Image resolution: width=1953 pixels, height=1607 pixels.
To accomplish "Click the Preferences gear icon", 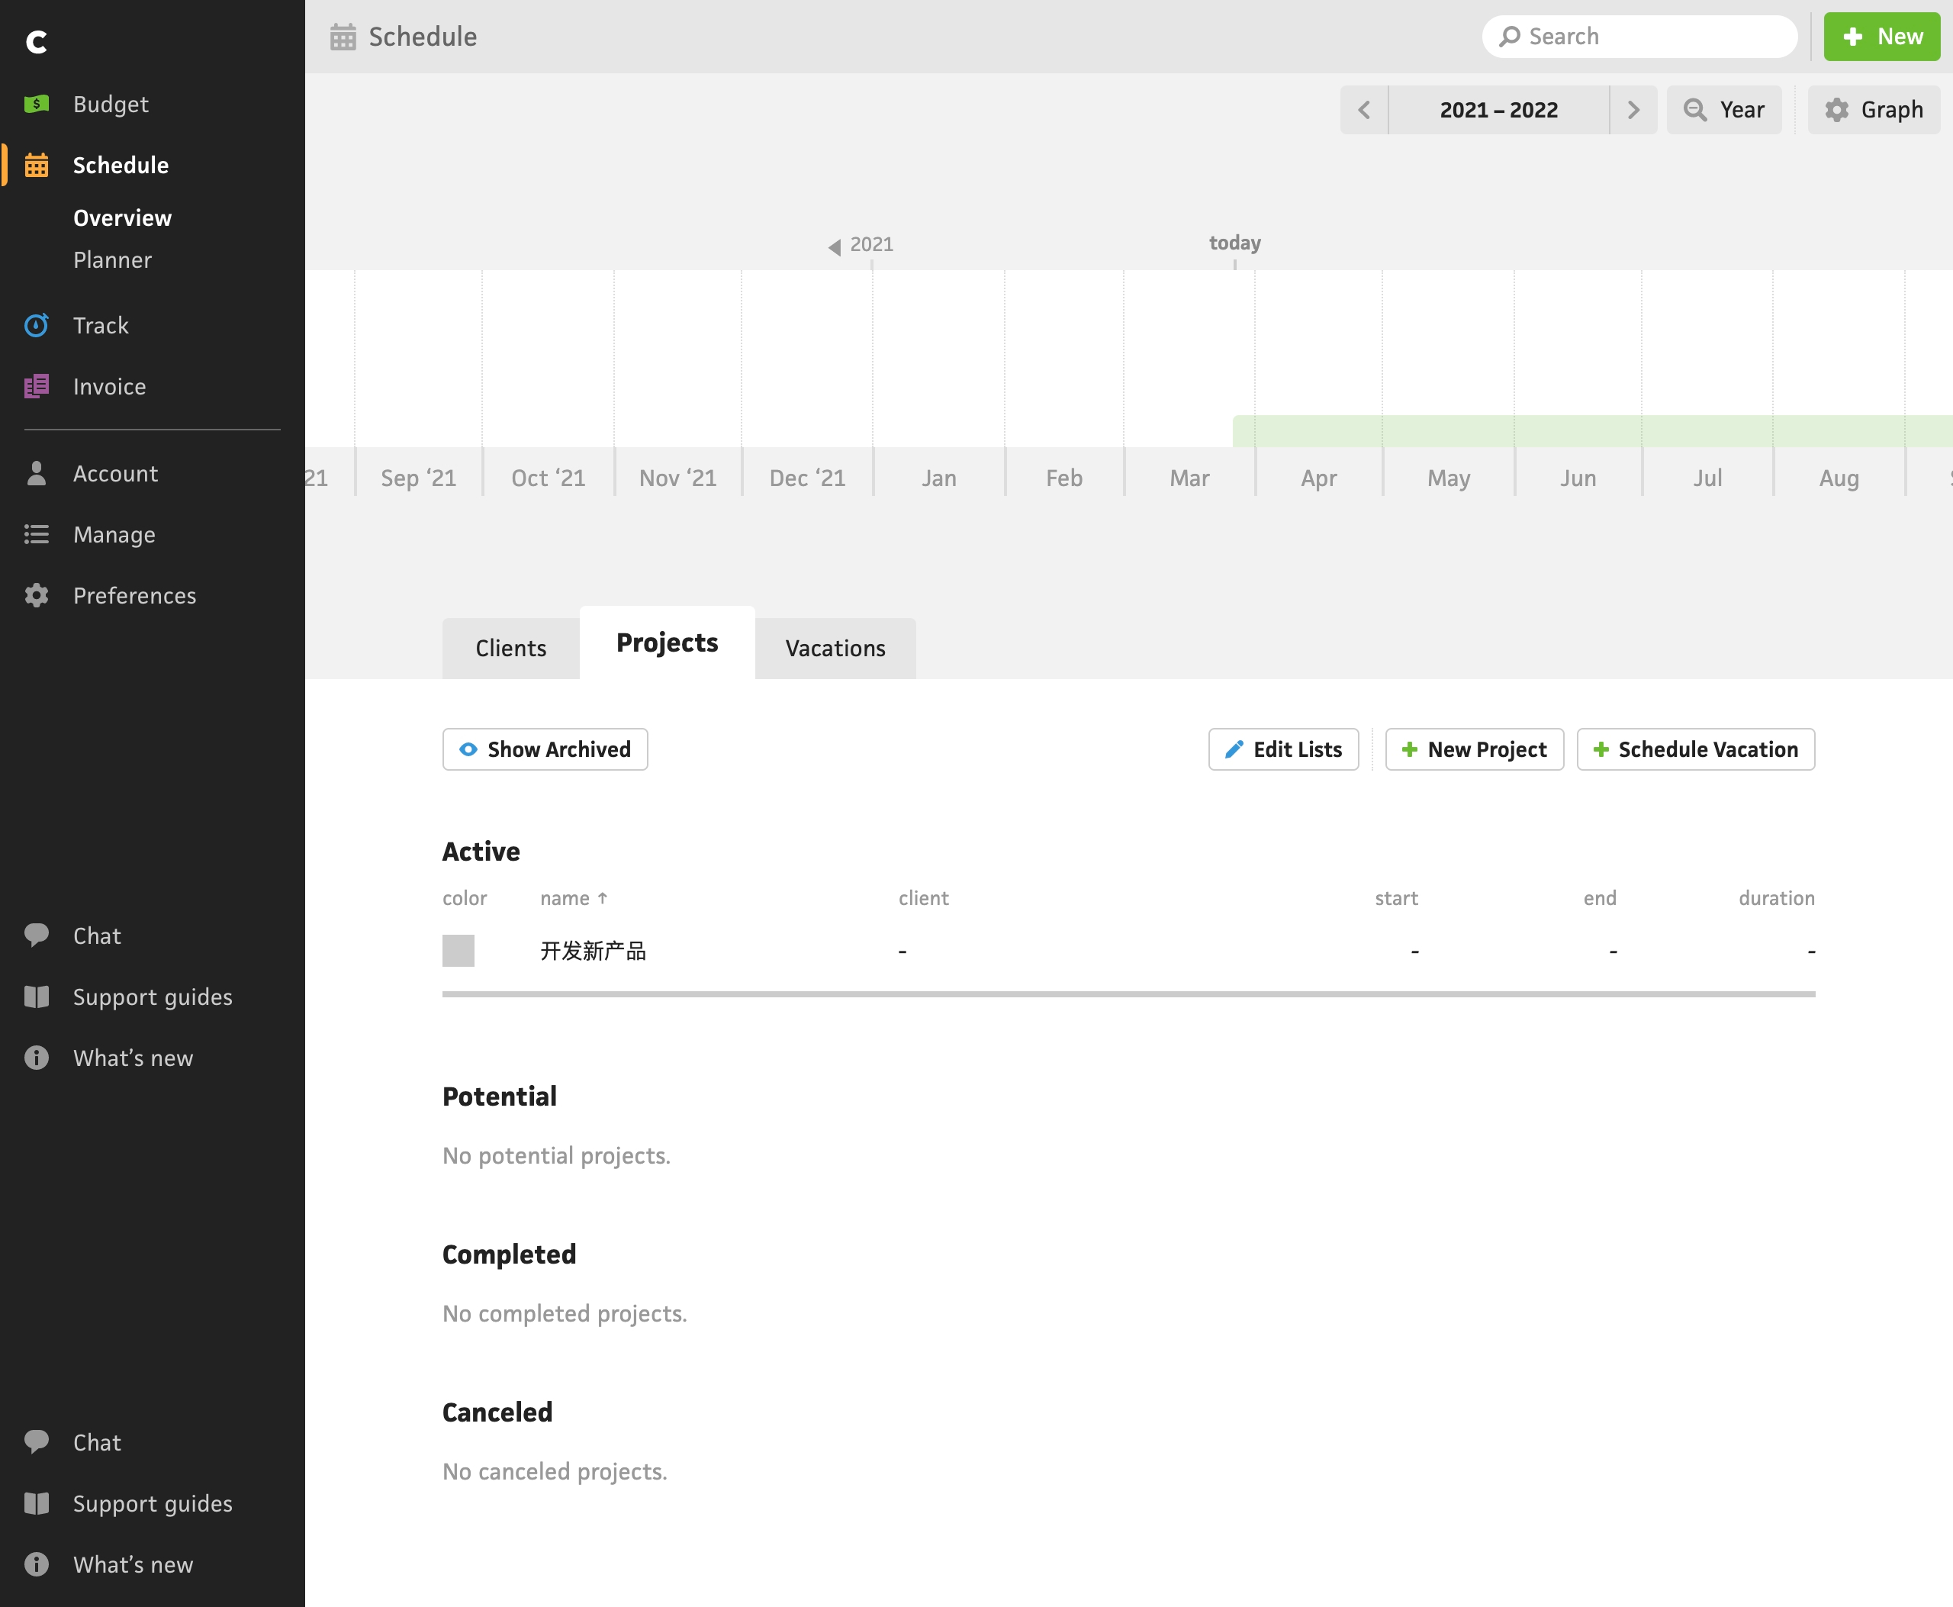I will click(36, 595).
